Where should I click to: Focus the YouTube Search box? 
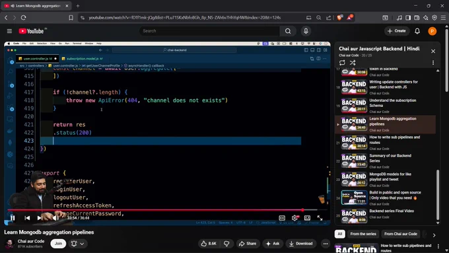click(x=209, y=31)
